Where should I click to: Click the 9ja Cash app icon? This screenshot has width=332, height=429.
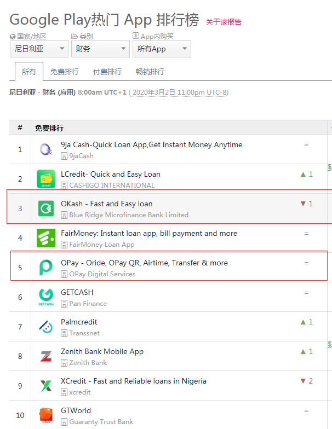46,149
